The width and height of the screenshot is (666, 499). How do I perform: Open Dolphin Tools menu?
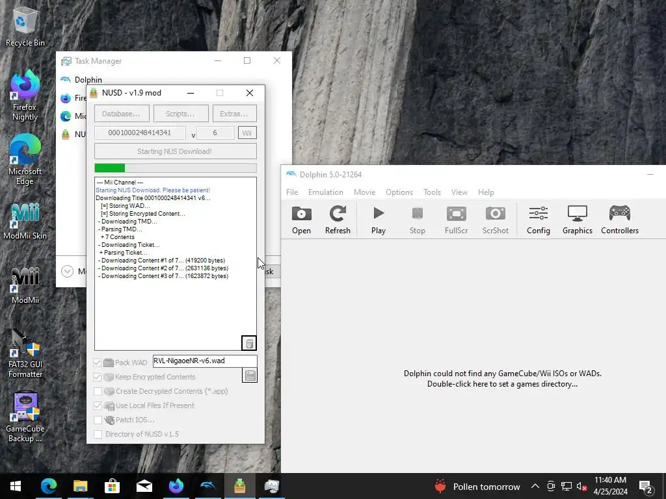coord(432,192)
